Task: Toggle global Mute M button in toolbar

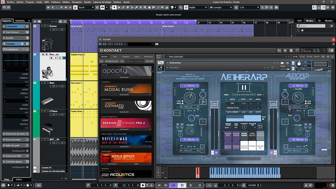Action: 48,7
